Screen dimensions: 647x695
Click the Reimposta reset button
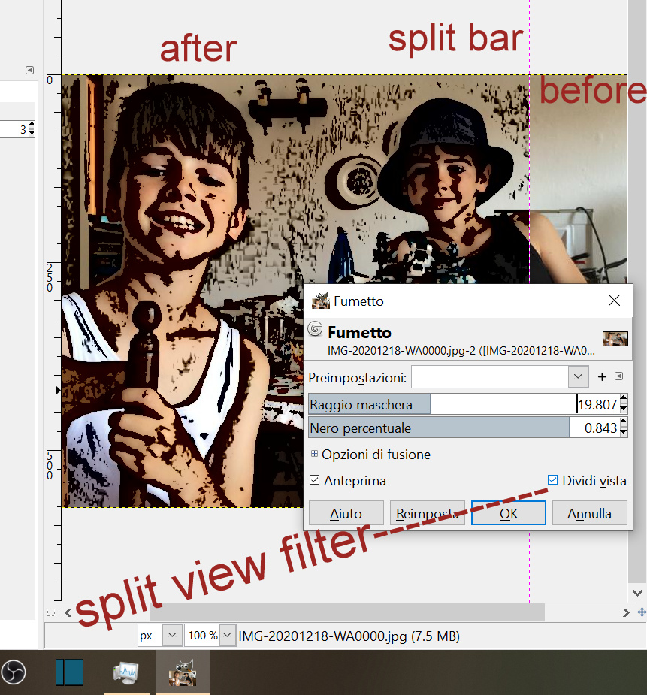[x=427, y=513]
